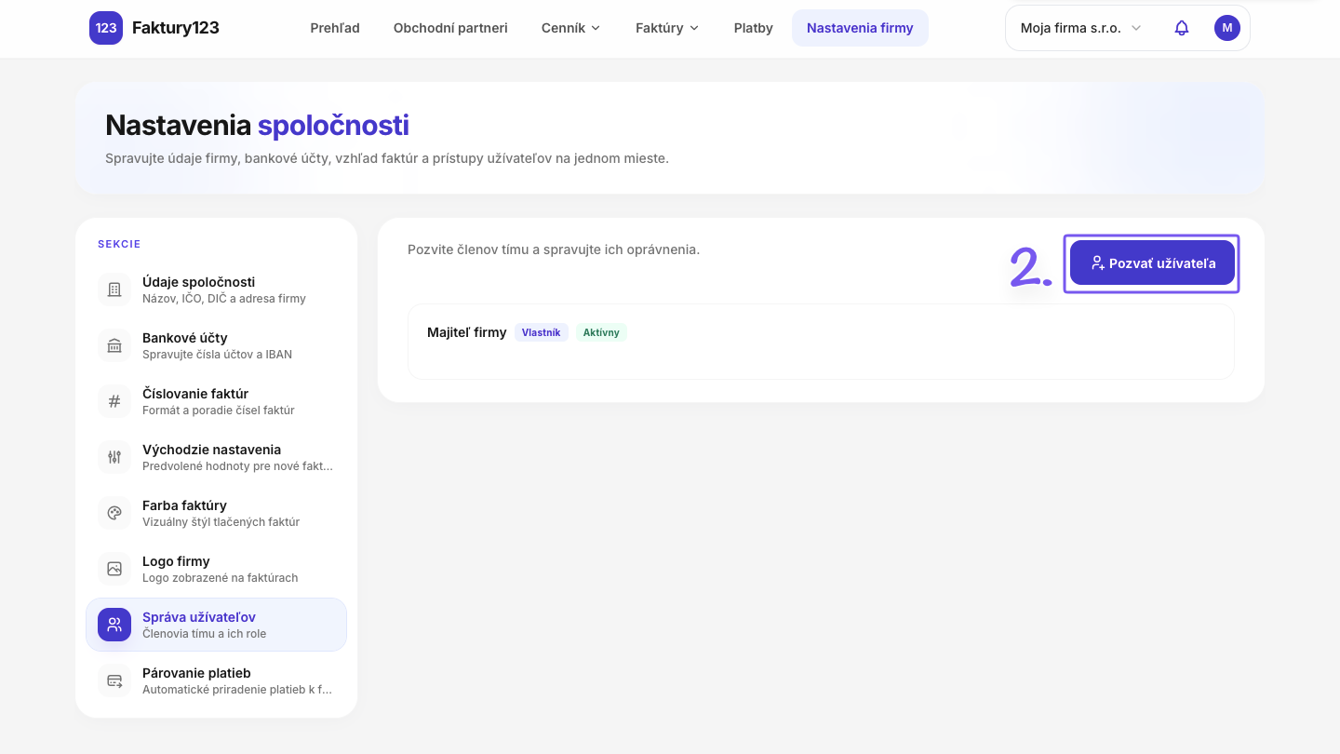Click the SEKCIE sidebar label
This screenshot has width=1340, height=754.
click(119, 244)
